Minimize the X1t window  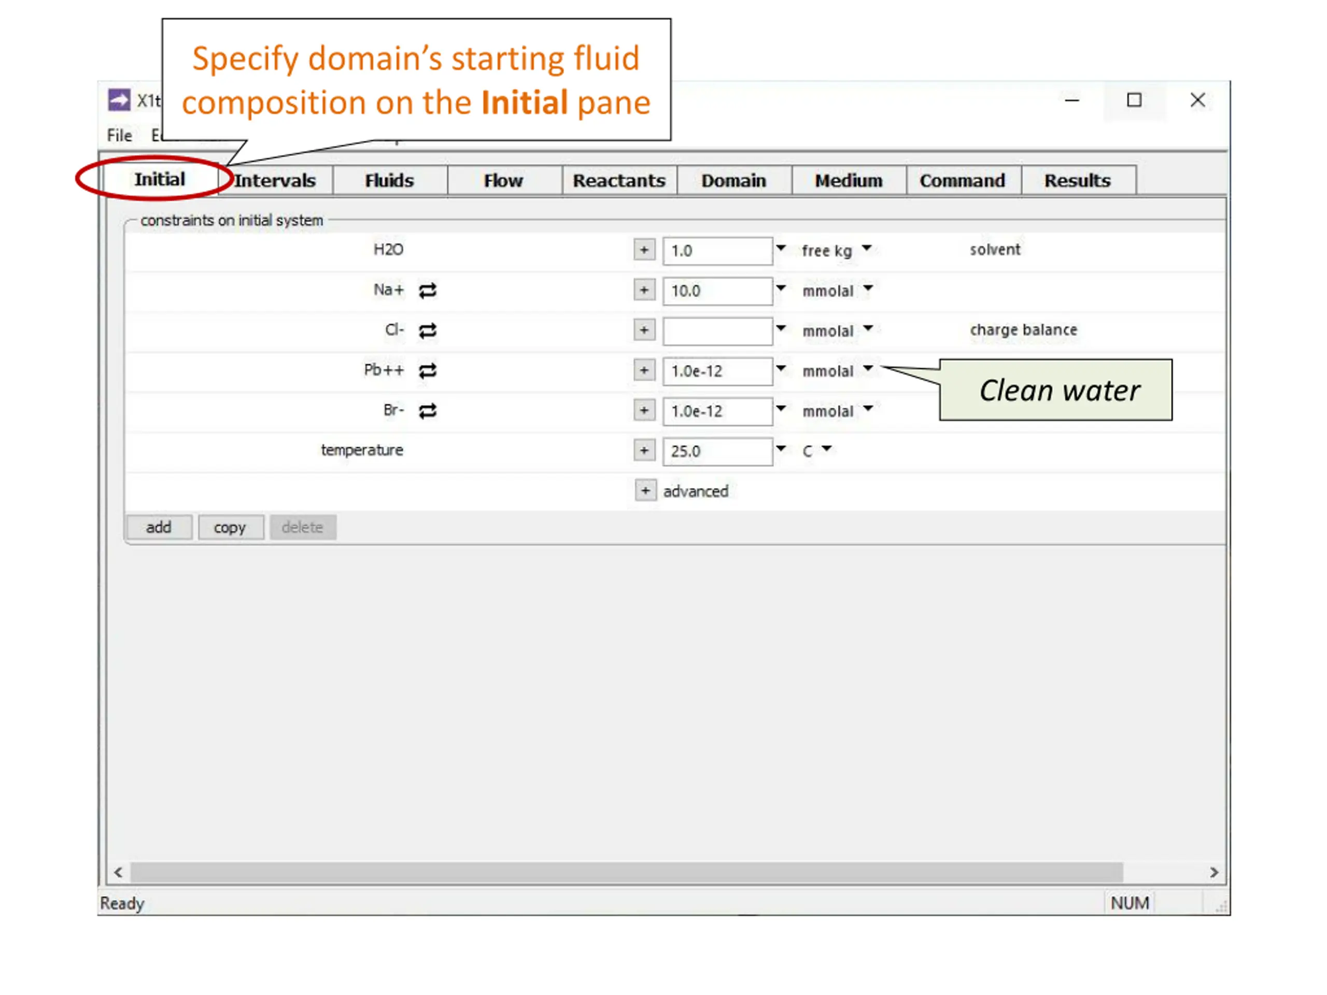[1072, 101]
